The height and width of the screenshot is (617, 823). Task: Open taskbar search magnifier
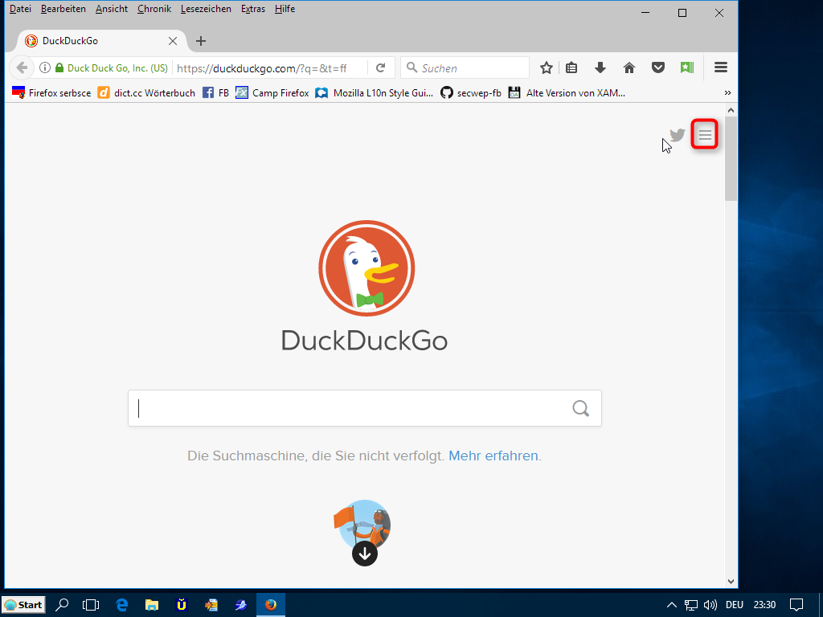click(x=62, y=605)
